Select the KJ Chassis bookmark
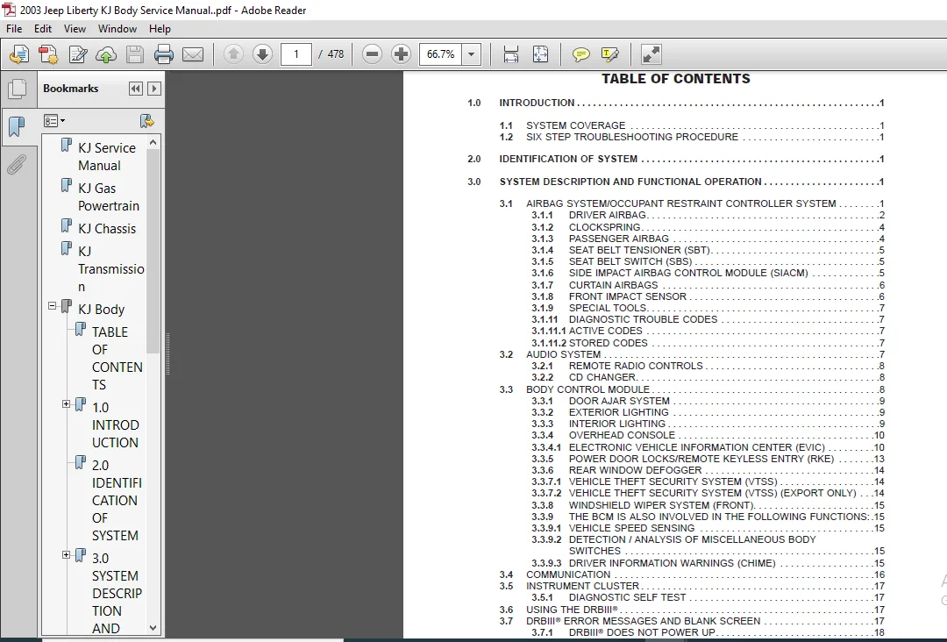The image size is (947, 642). tap(107, 229)
